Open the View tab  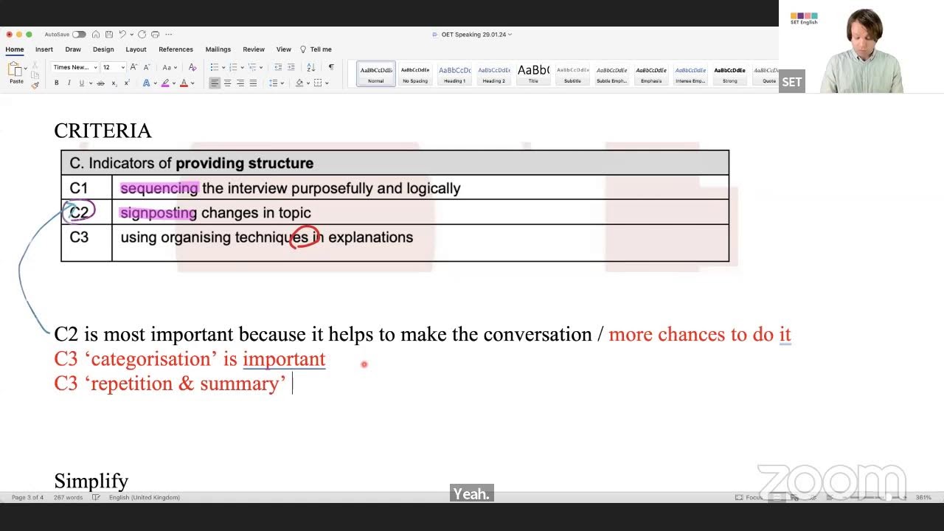(284, 49)
